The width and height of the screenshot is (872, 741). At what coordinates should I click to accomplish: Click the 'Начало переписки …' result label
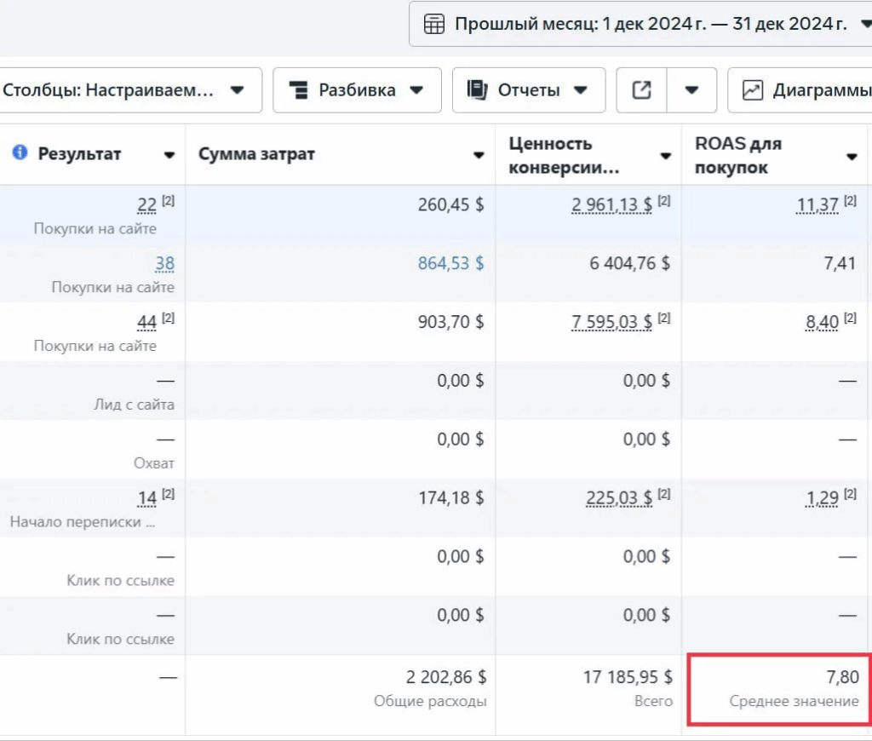(83, 522)
